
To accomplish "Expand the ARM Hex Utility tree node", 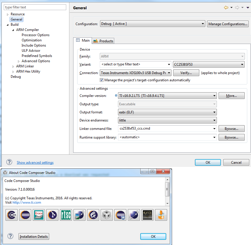I will [13, 72].
